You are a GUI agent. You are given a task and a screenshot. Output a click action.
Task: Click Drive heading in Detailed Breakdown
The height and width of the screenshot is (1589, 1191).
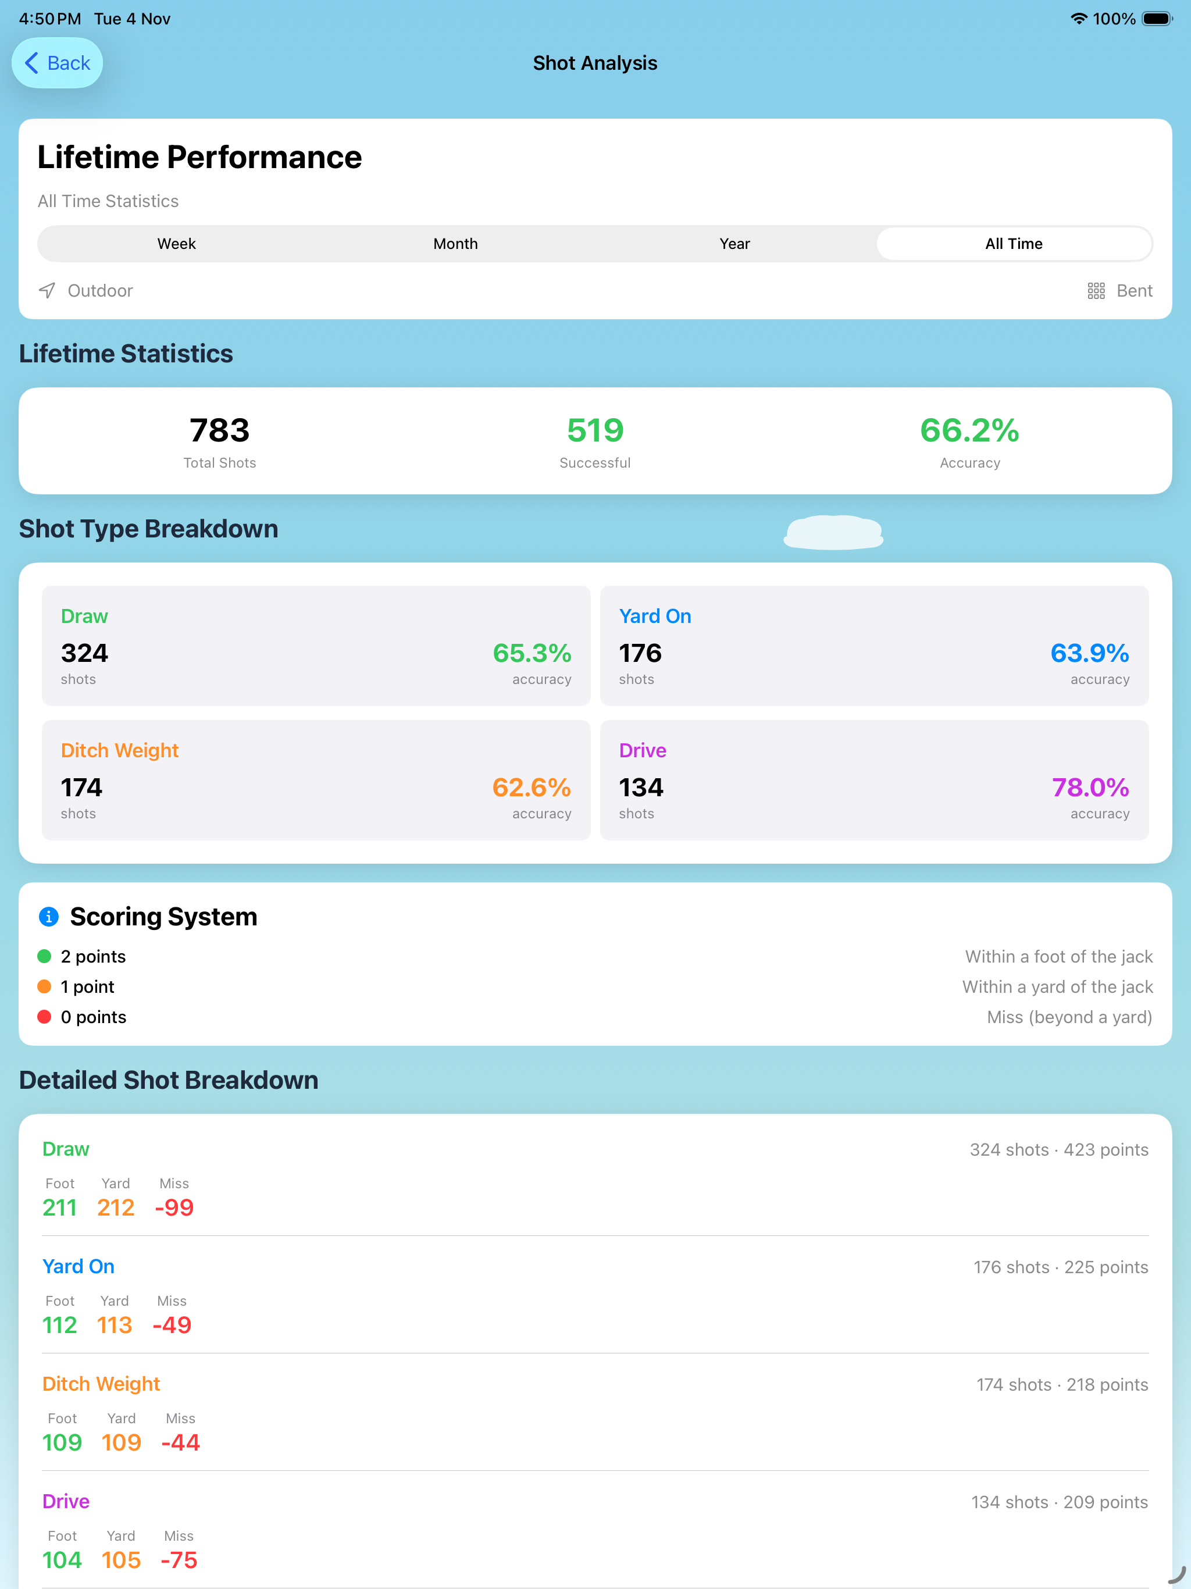pyautogui.click(x=66, y=1501)
